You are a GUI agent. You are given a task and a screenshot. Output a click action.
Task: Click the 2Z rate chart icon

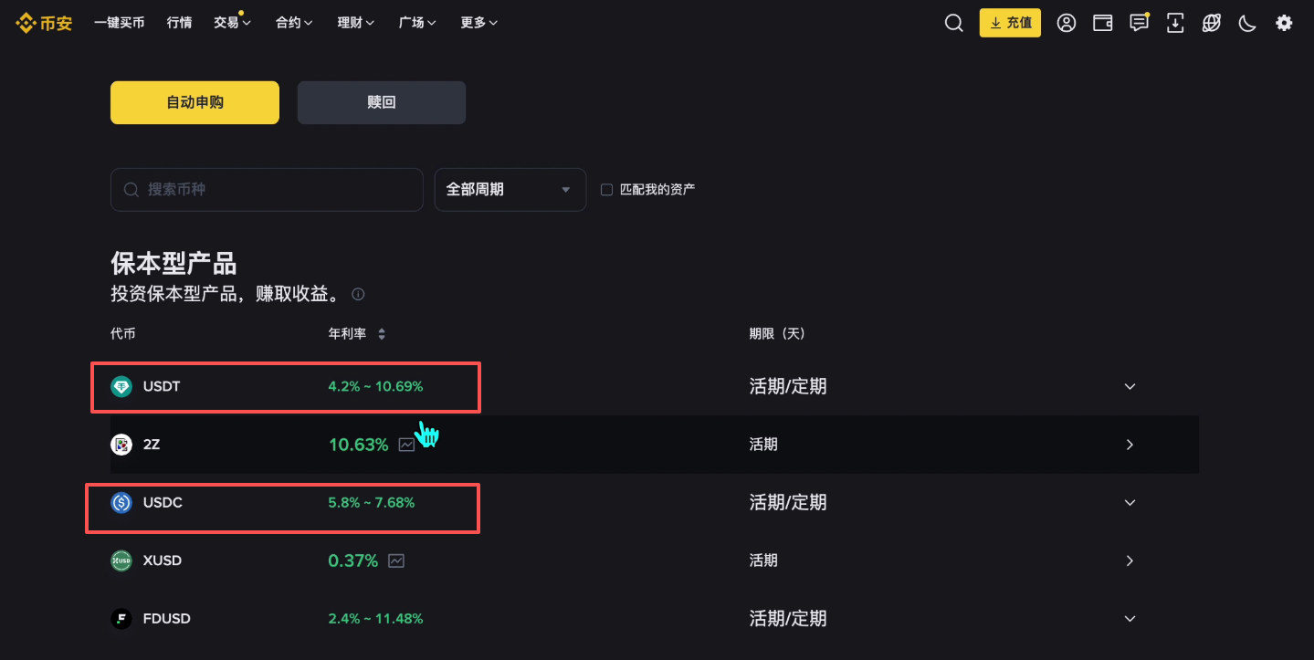click(x=406, y=445)
